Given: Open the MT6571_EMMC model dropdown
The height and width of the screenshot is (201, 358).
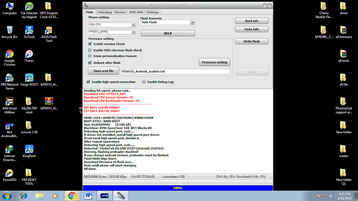Looking at the screenshot, I should (112, 32).
